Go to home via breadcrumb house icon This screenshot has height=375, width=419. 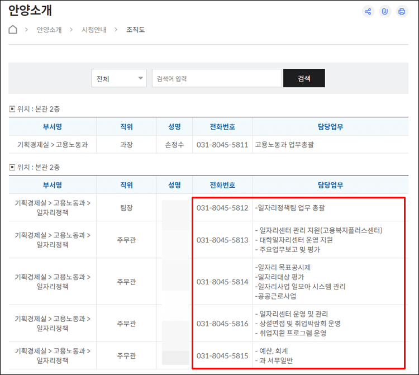coord(13,30)
